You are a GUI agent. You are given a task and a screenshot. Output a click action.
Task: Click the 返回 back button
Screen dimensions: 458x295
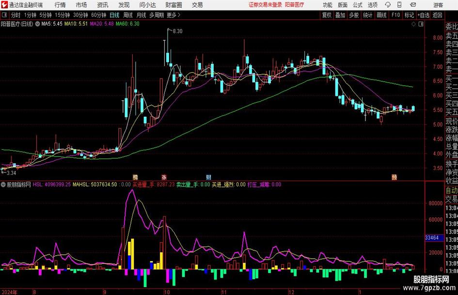(437, 15)
